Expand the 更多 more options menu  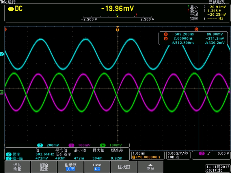point(150,167)
